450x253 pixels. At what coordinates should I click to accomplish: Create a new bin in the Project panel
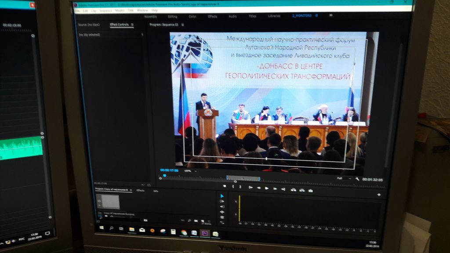pos(196,221)
